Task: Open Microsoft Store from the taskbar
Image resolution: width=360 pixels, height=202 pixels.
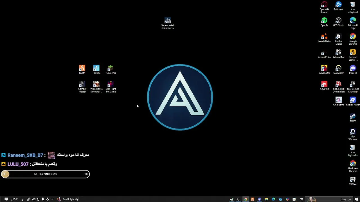Action: 294,199
